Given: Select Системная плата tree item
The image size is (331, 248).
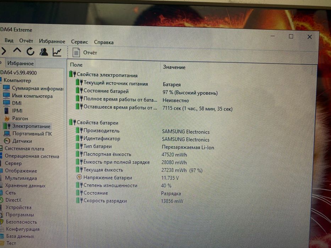Looking at the screenshot, I should coord(24,148).
